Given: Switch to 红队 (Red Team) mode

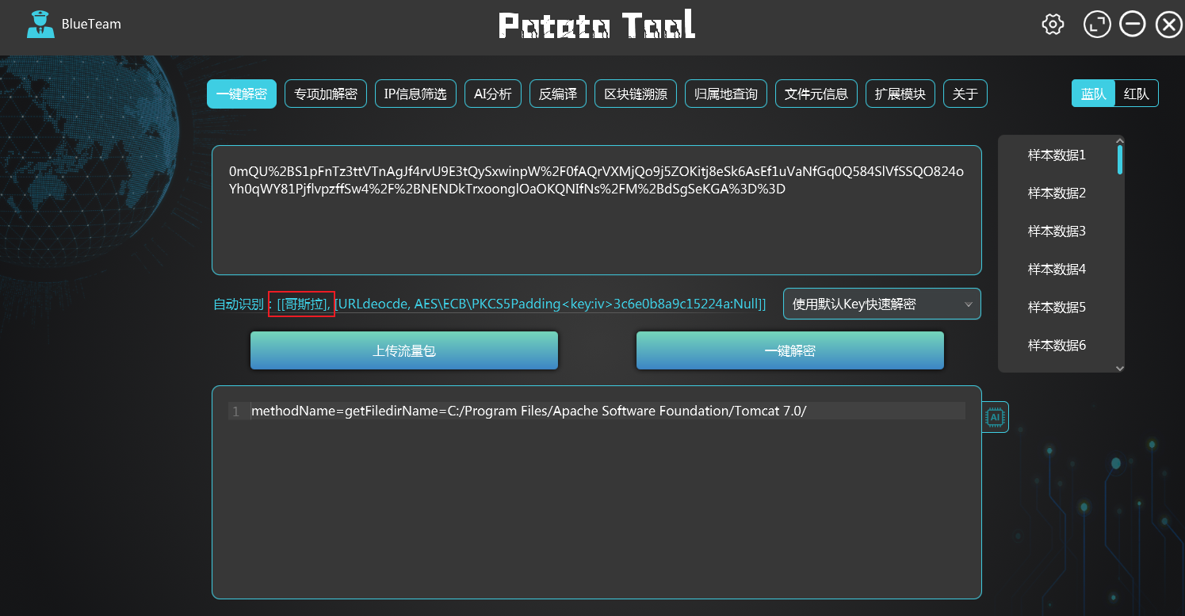Looking at the screenshot, I should click(x=1137, y=93).
